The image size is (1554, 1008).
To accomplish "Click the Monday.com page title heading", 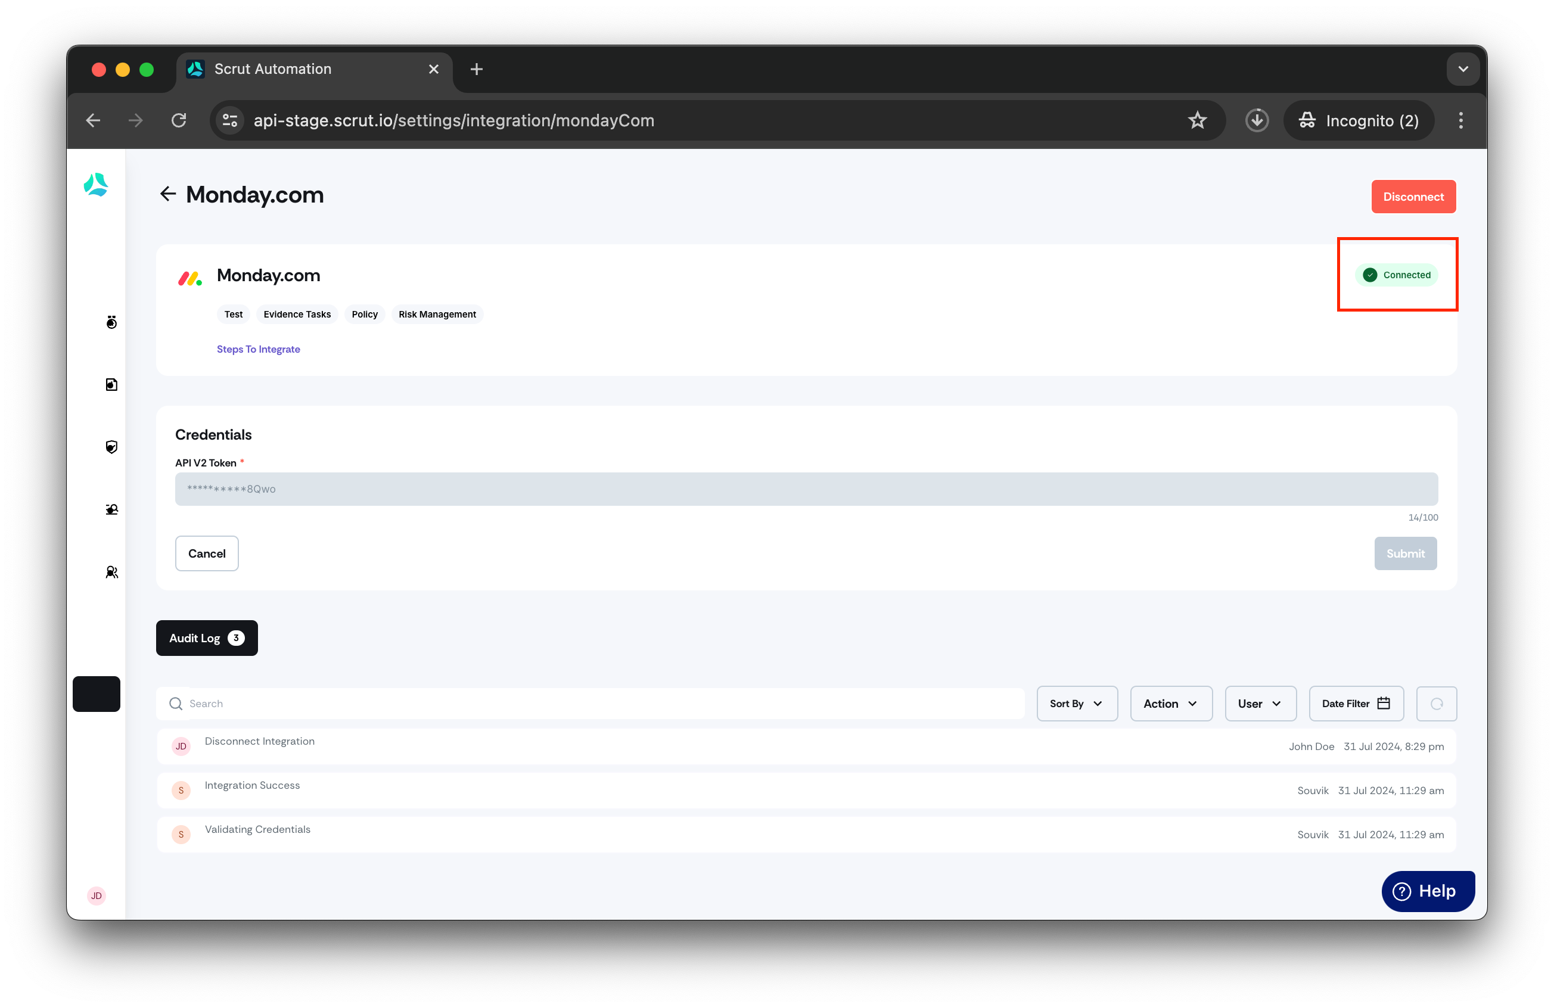I will (254, 195).
